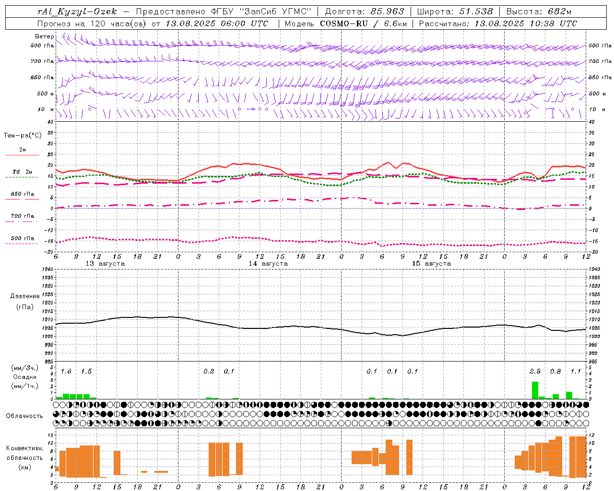Click the 0.2 precipitation value

click(x=209, y=372)
